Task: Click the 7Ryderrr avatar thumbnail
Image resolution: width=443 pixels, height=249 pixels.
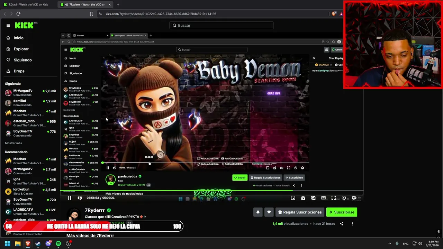Action: tap(74, 214)
